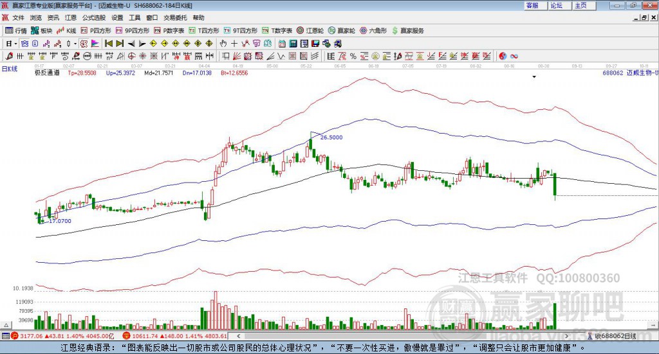Open the 江恩 menu
The height and width of the screenshot is (354, 659).
point(71,17)
